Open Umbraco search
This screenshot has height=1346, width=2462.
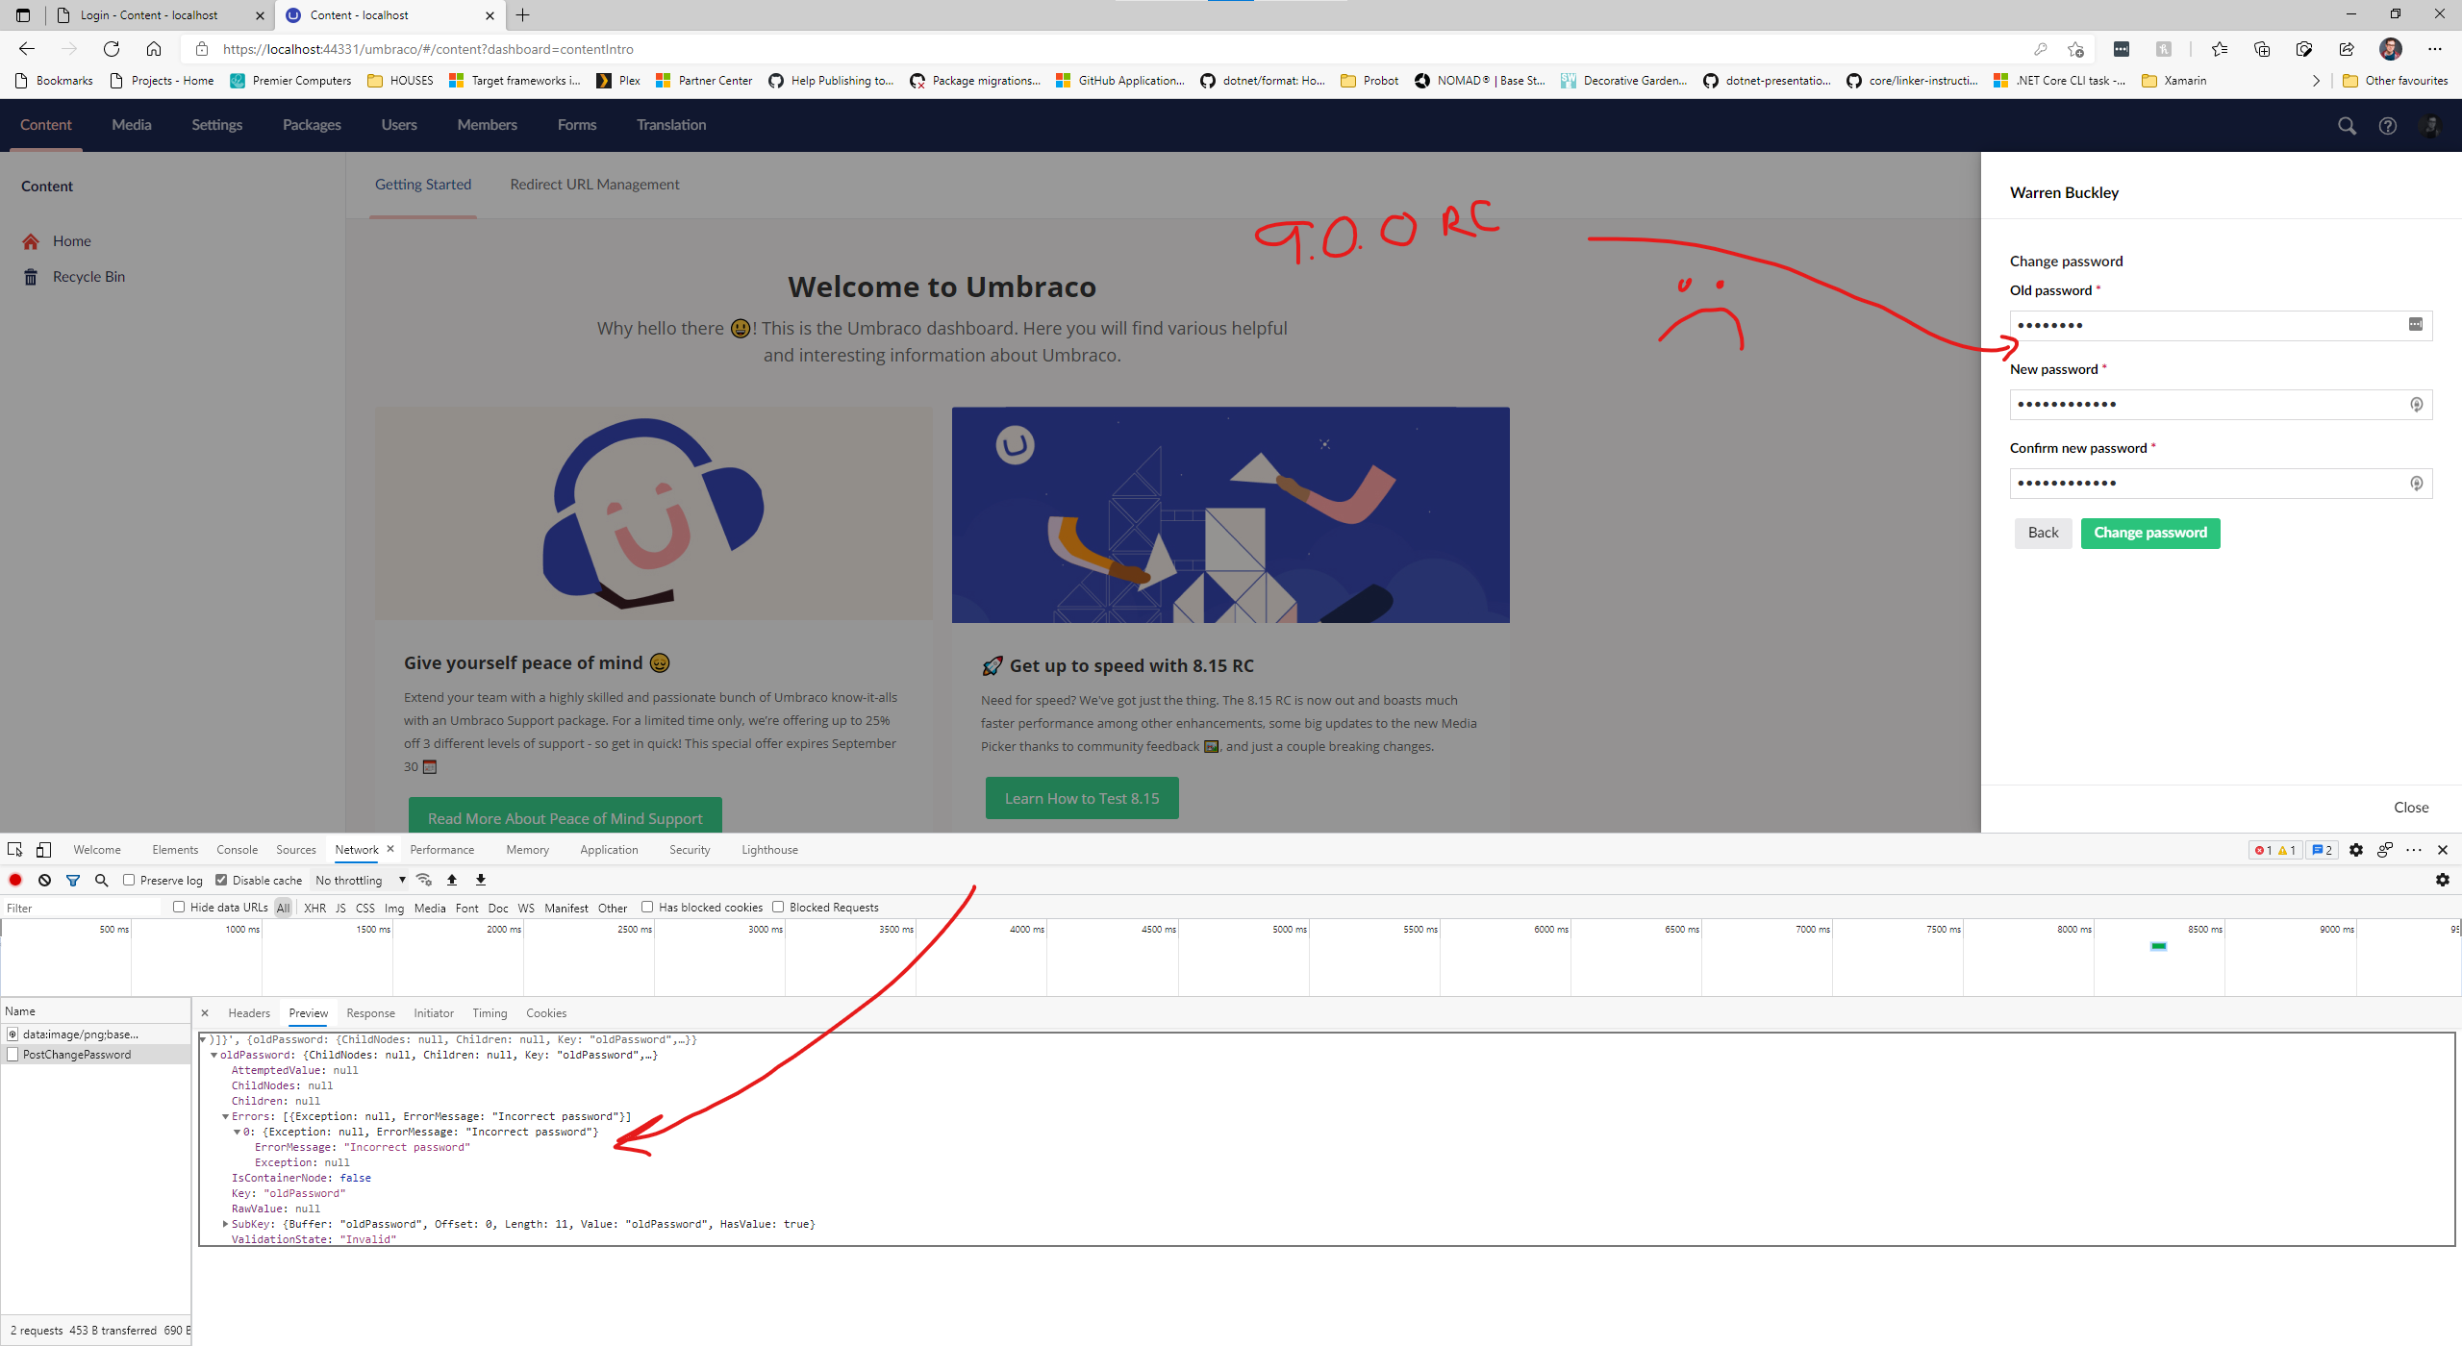point(2347,125)
